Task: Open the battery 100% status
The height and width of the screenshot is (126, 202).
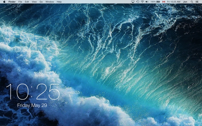Action: coord(155,2)
